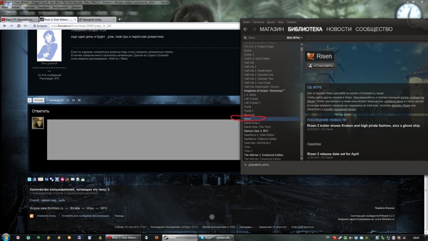Screen dimensions: 428x241
Task: Click the floppy disk icon in the taskbar
Action: pos(80,237)
